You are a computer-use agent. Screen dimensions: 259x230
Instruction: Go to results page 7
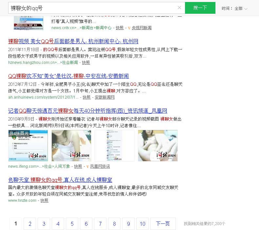tap(100, 224)
